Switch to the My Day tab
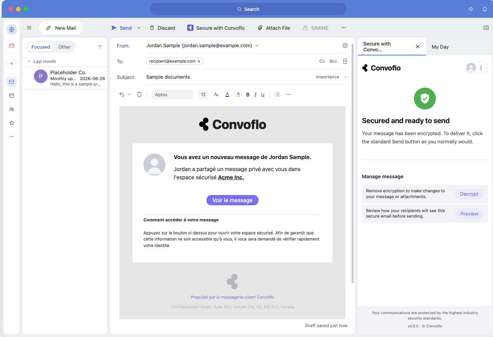 click(x=440, y=47)
